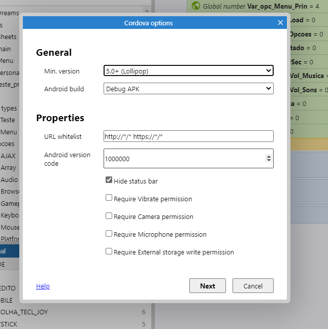Screen dimensions: 328x329
Task: Select the Opcoes variable row
Action: click(309, 34)
